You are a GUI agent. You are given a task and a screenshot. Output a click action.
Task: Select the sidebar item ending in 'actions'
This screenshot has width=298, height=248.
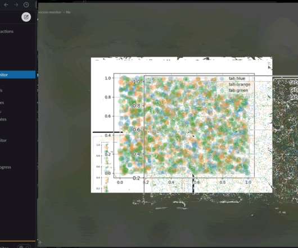click(x=7, y=31)
